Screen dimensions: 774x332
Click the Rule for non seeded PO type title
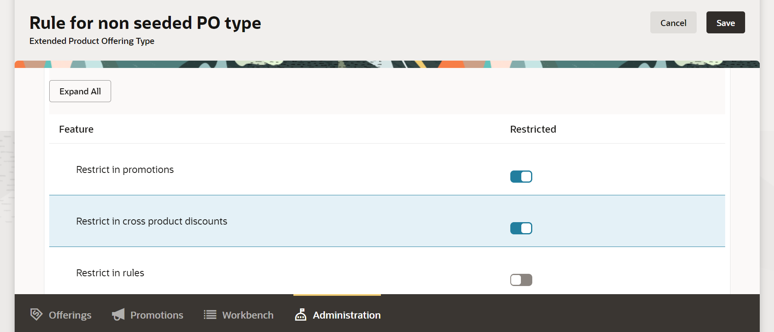tap(145, 23)
